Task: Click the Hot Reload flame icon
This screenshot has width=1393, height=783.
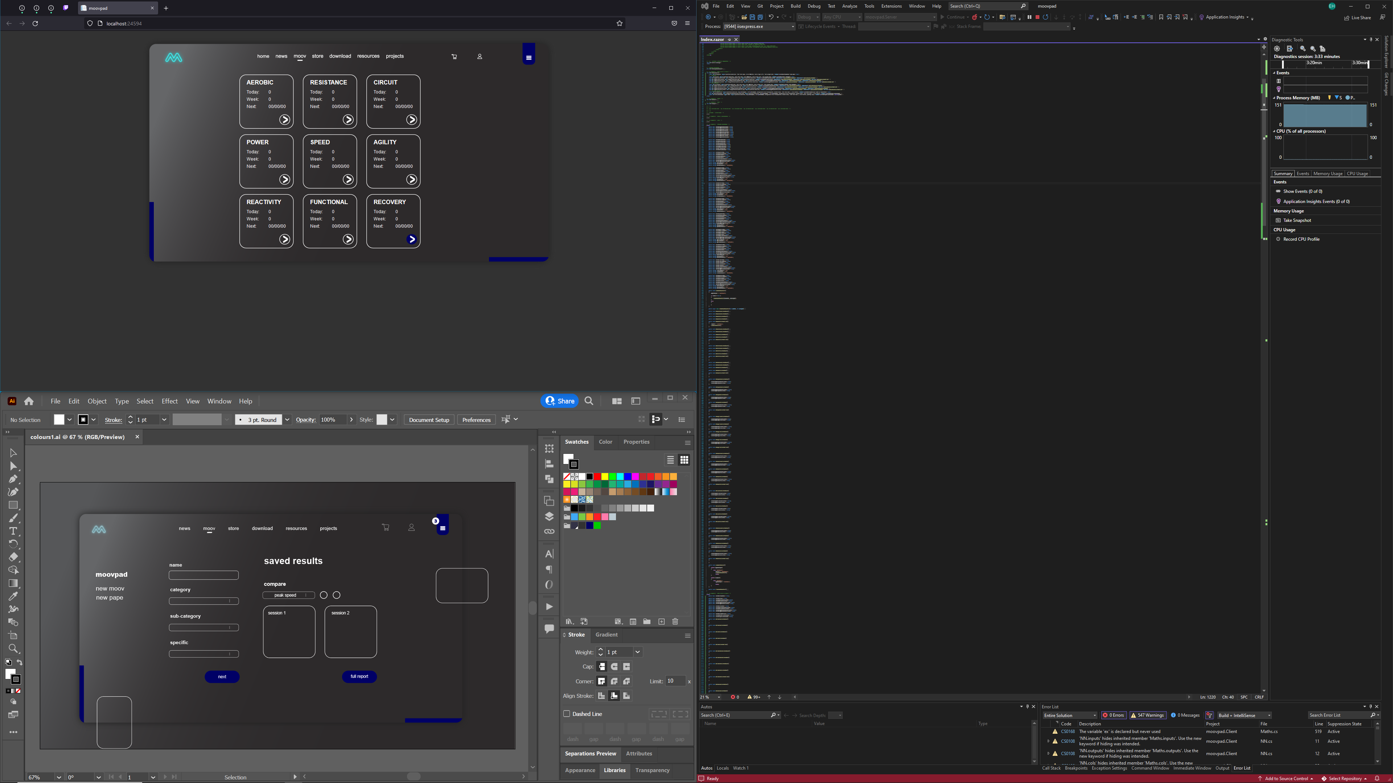Action: coord(974,17)
